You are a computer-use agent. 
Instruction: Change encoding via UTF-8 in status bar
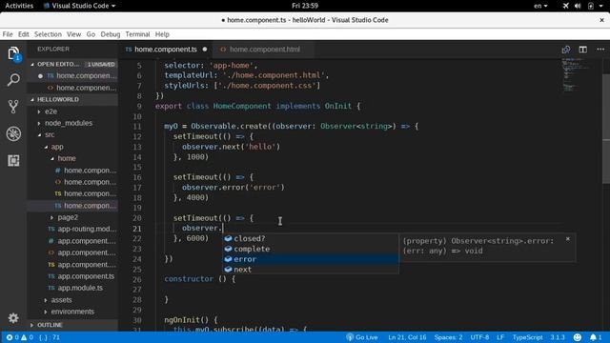479,337
